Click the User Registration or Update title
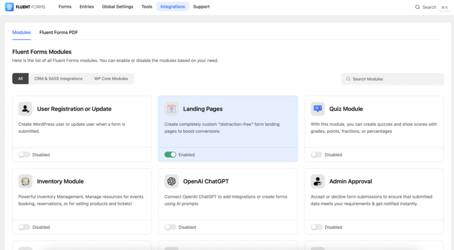Viewport: 454px width, 250px height. coord(74,109)
